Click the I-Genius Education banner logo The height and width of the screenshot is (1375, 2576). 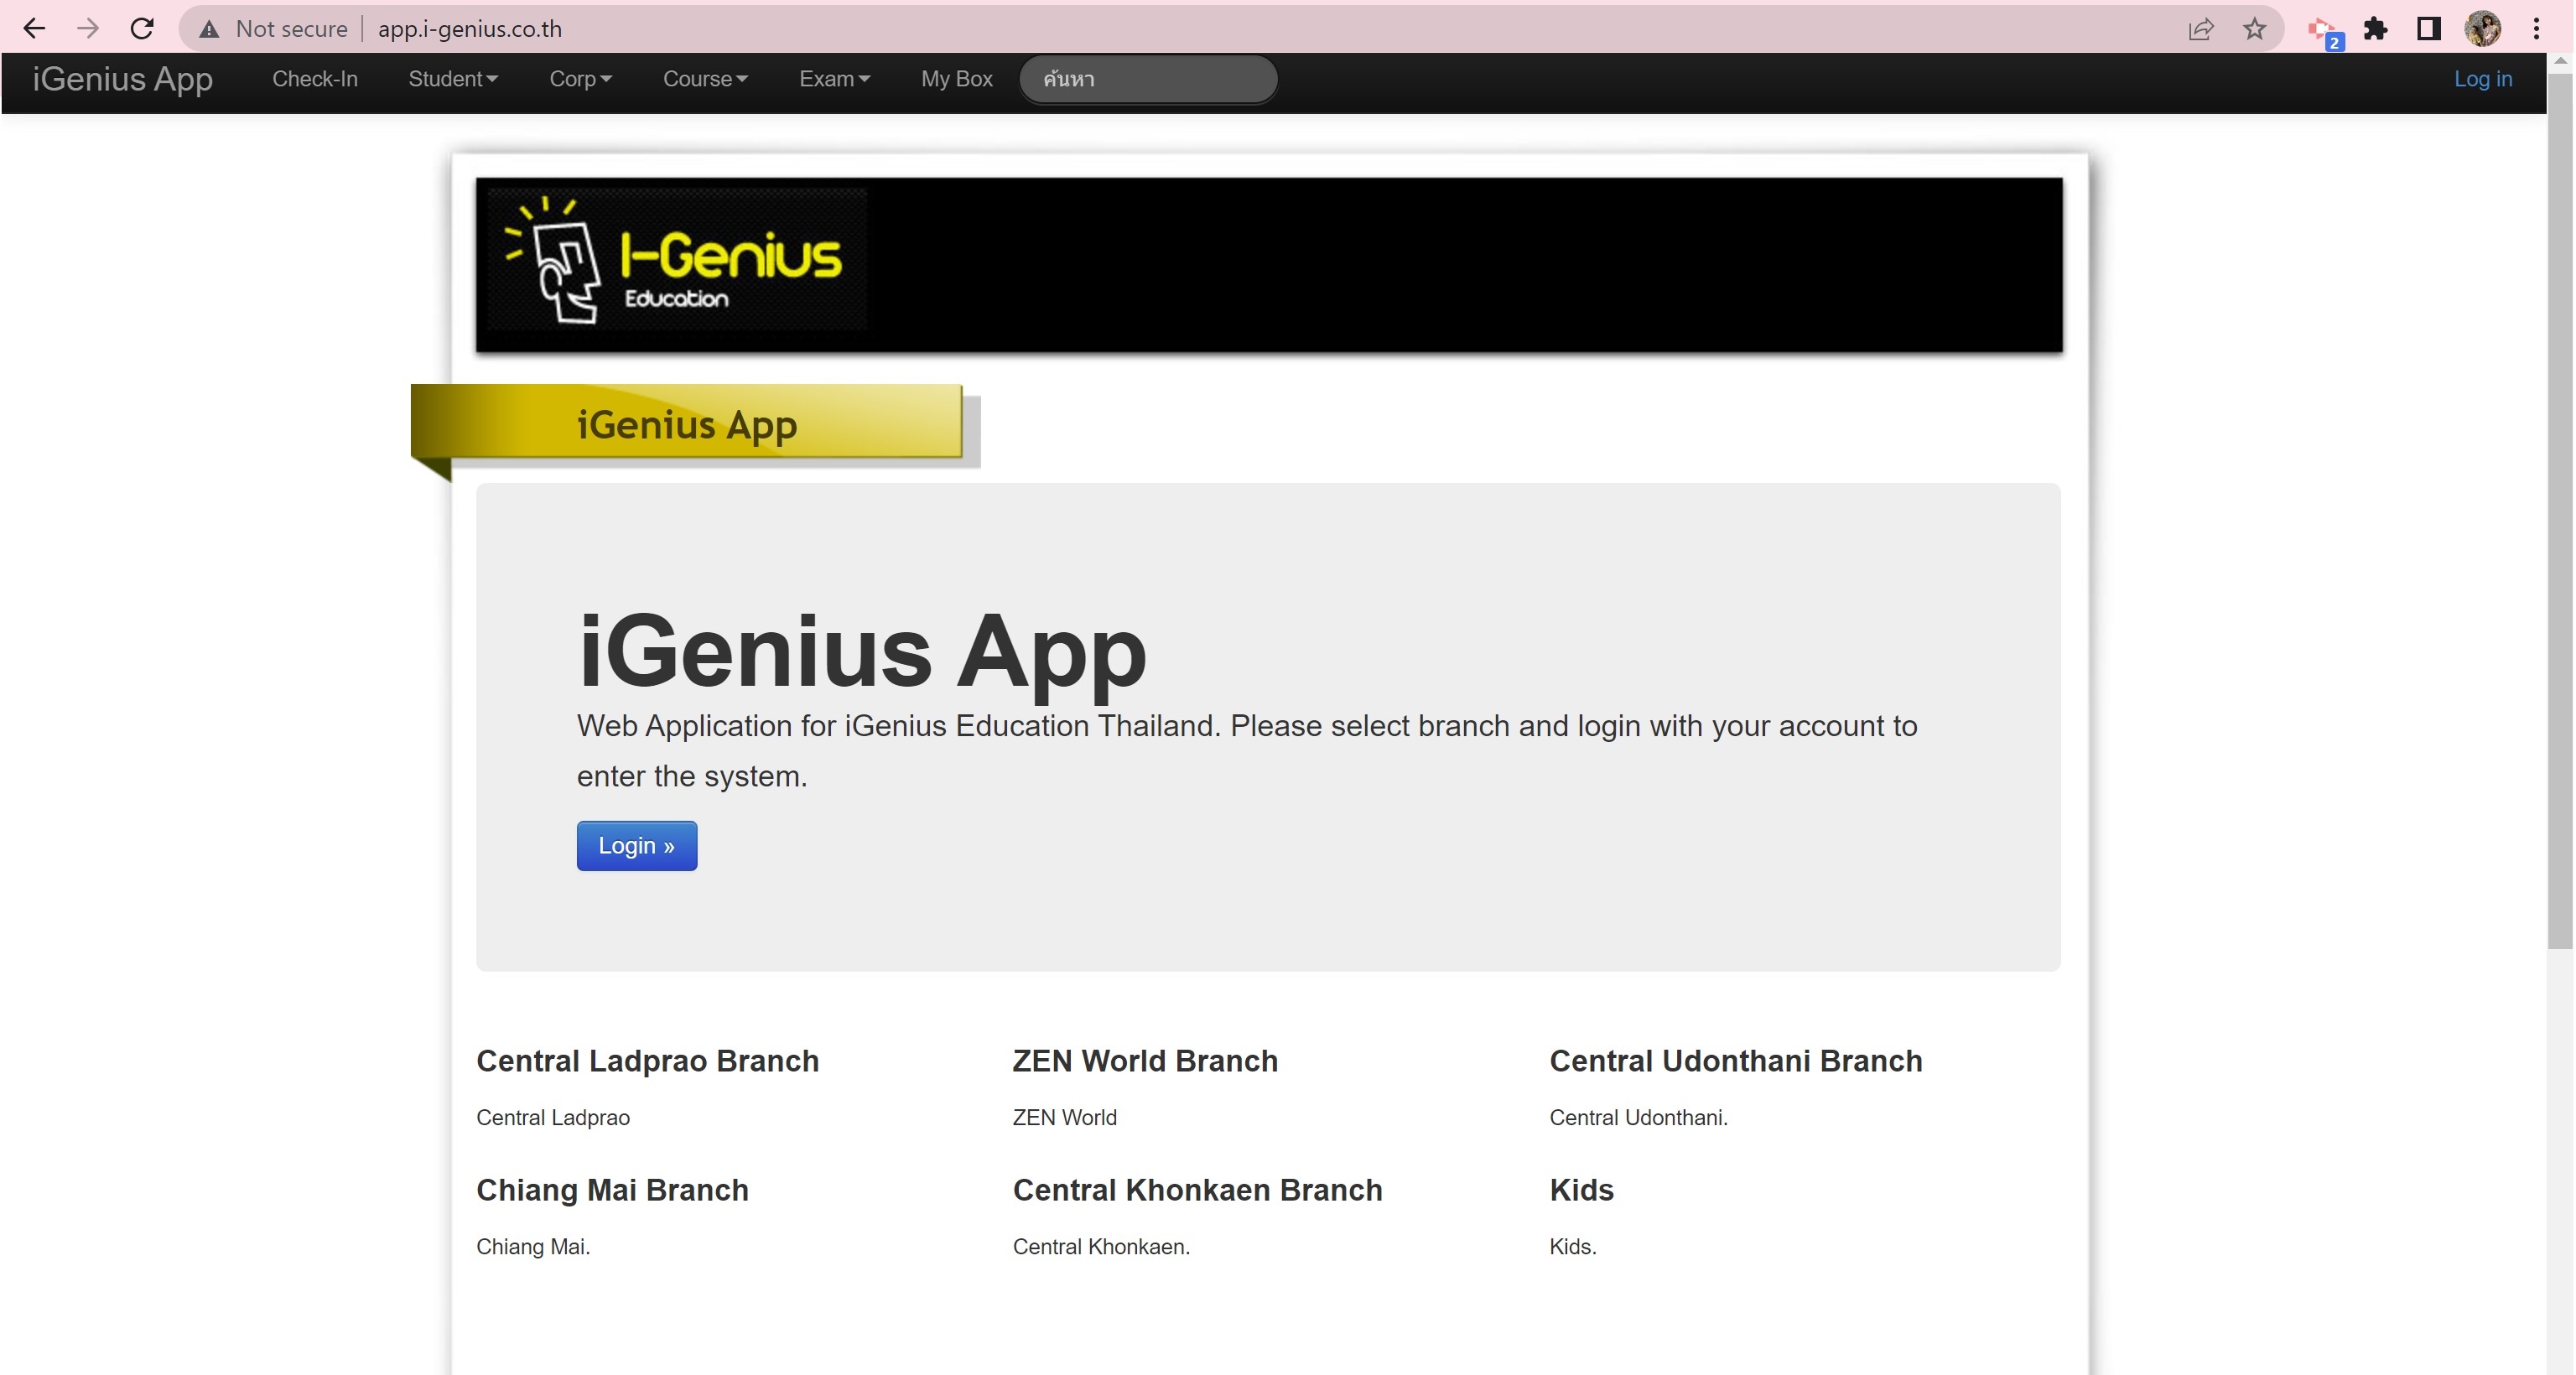[677, 260]
